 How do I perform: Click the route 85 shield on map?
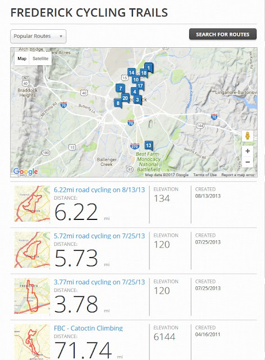(130, 169)
